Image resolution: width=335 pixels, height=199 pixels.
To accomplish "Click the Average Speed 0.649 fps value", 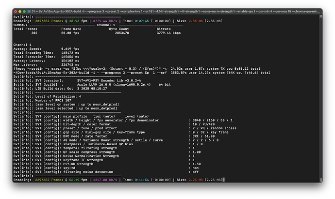I will point(70,49).
